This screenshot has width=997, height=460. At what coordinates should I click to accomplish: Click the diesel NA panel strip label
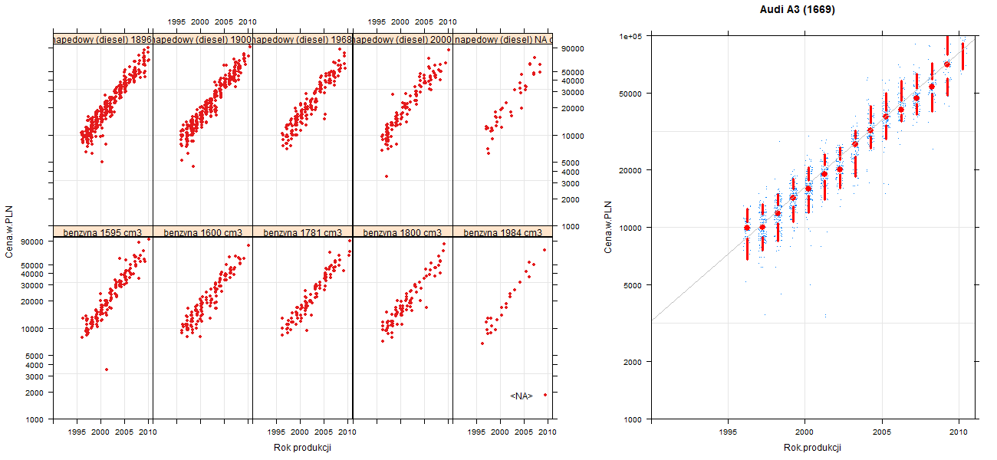click(502, 39)
